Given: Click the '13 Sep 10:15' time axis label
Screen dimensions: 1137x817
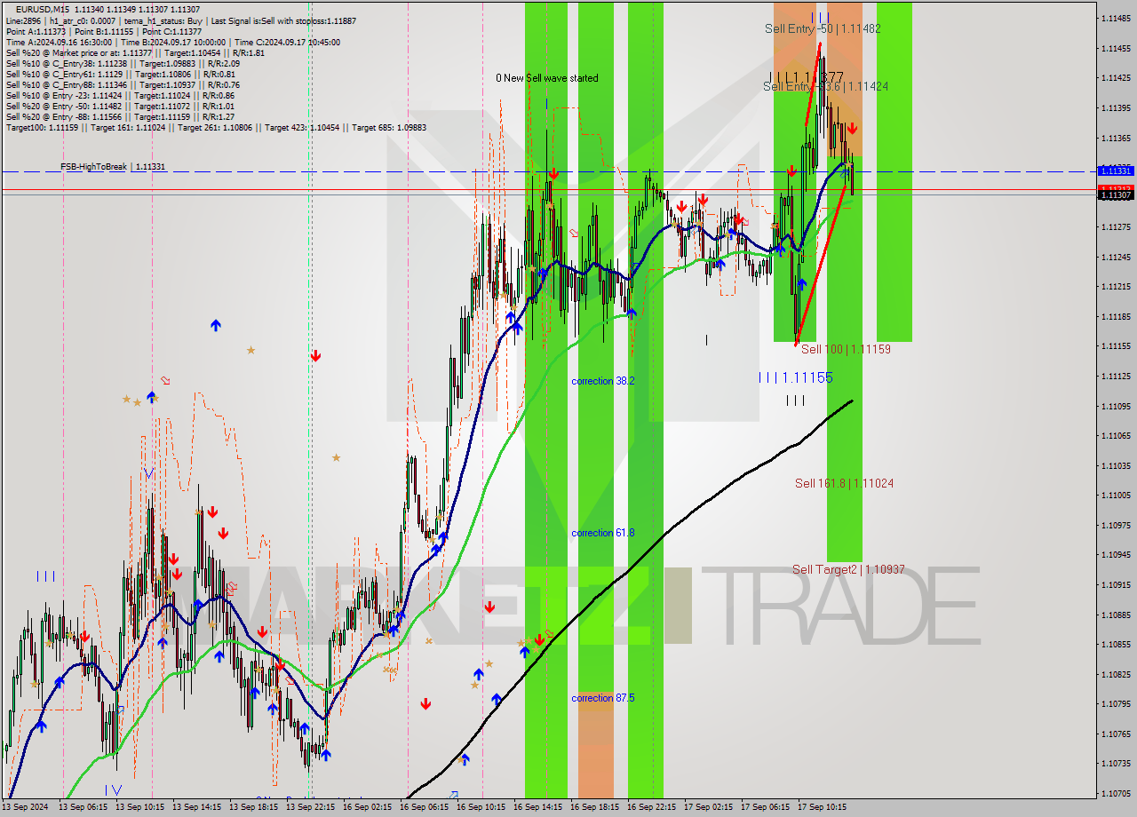Looking at the screenshot, I should click(139, 807).
